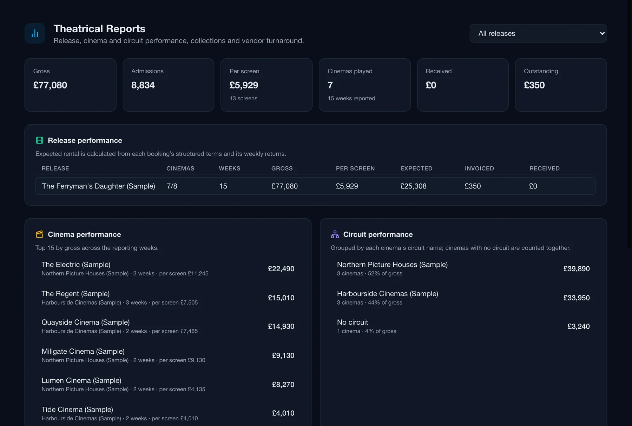632x426 pixels.
Task: Click the Cinema performance clapperboard icon
Action: click(x=40, y=234)
